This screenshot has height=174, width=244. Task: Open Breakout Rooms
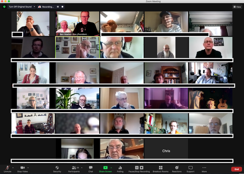[x=160, y=168]
